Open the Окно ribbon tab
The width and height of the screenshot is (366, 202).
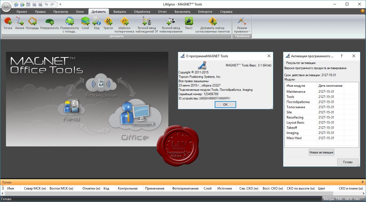pos(80,12)
